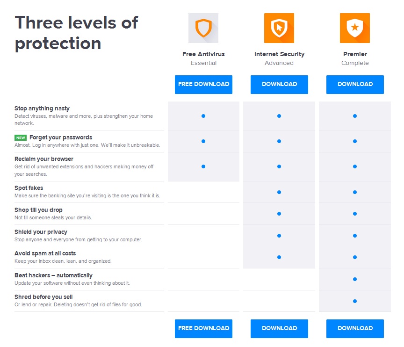Select the Internet Security product title
The image size is (404, 347).
tap(279, 54)
